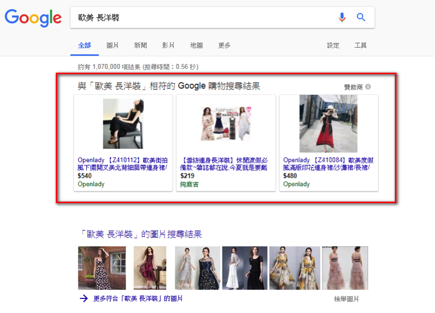This screenshot has width=435, height=313.
Task: Open the 工具 options
Action: point(361,45)
